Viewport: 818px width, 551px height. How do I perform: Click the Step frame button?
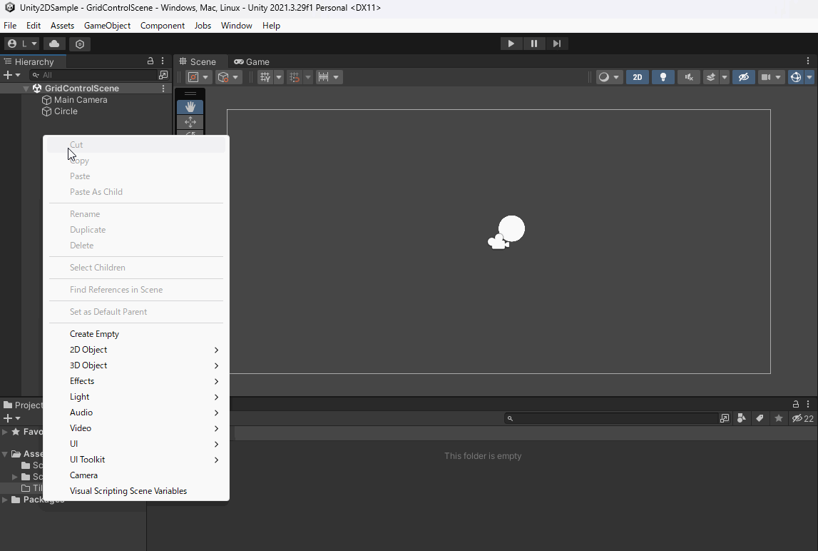click(557, 44)
